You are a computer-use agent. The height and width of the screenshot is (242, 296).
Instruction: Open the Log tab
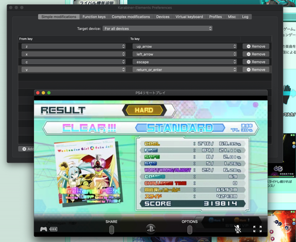(x=245, y=17)
